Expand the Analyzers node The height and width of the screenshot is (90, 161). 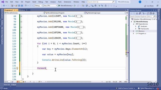coord(136,26)
